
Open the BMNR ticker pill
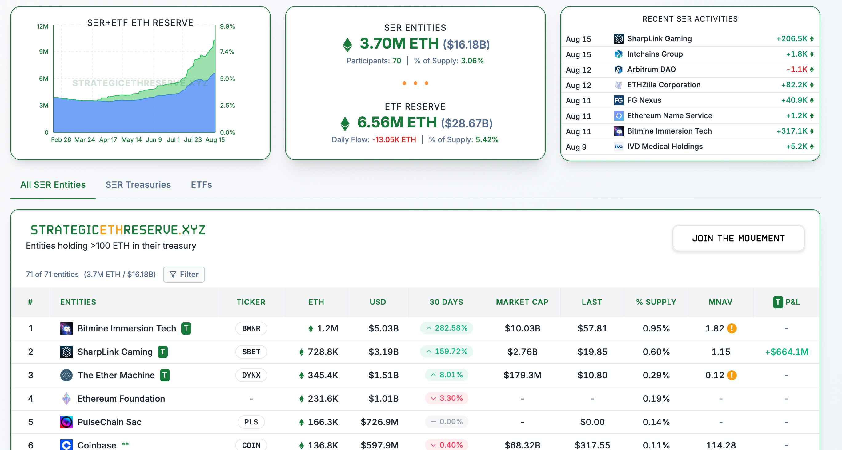[x=251, y=328]
